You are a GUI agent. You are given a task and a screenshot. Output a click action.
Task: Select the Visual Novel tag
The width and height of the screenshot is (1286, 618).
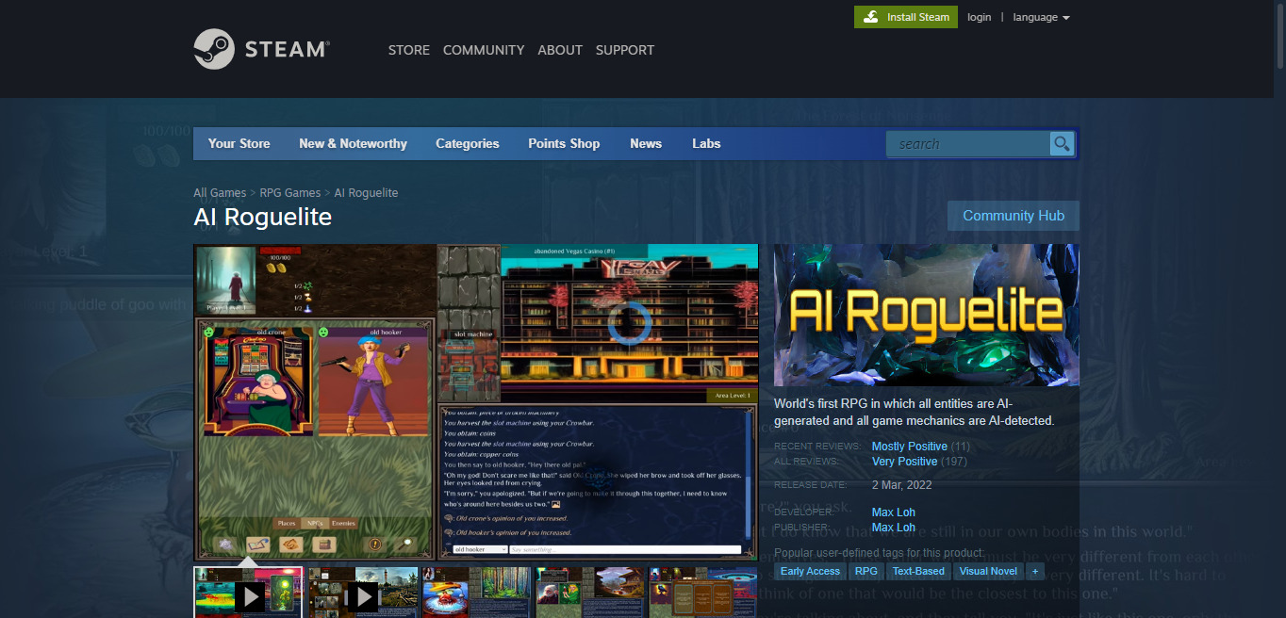pos(988,571)
